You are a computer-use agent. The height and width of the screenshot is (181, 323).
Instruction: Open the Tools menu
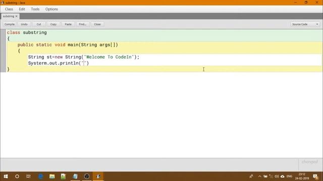[35, 9]
